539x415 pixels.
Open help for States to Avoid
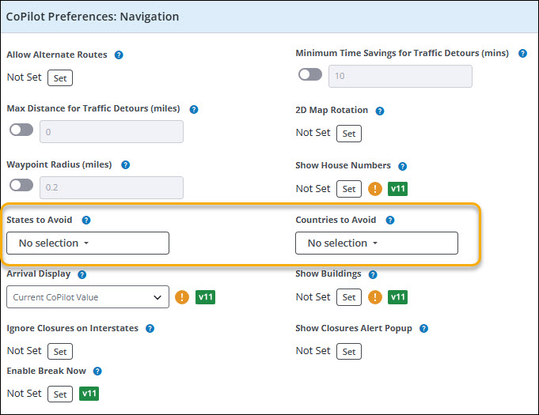click(x=86, y=220)
